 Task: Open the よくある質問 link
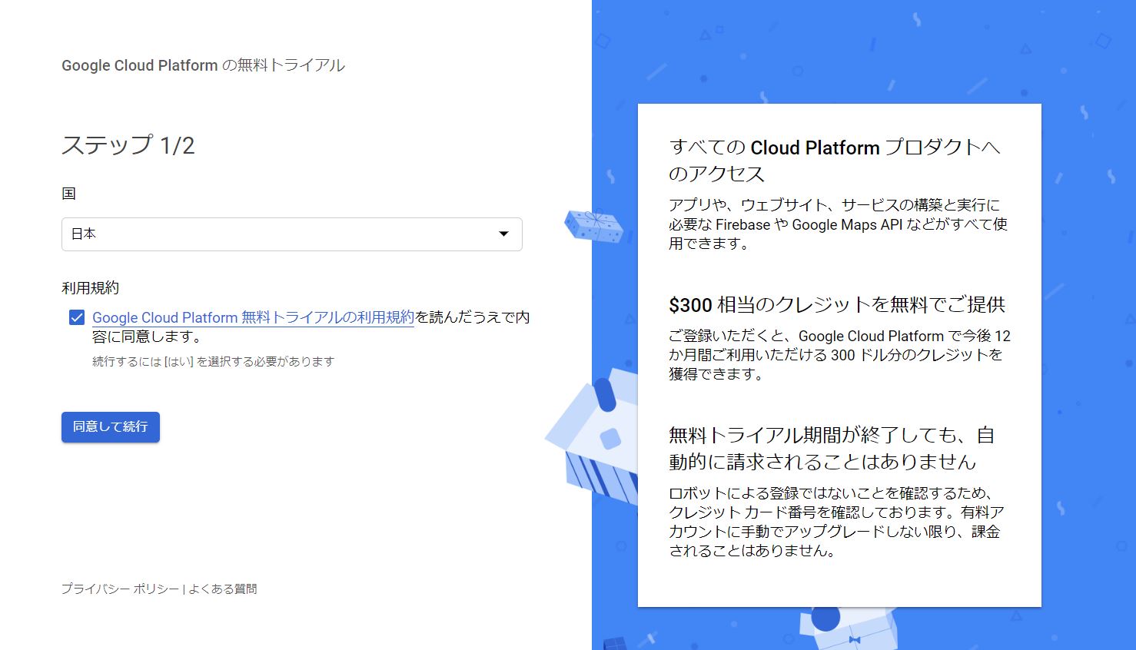pyautogui.click(x=223, y=589)
